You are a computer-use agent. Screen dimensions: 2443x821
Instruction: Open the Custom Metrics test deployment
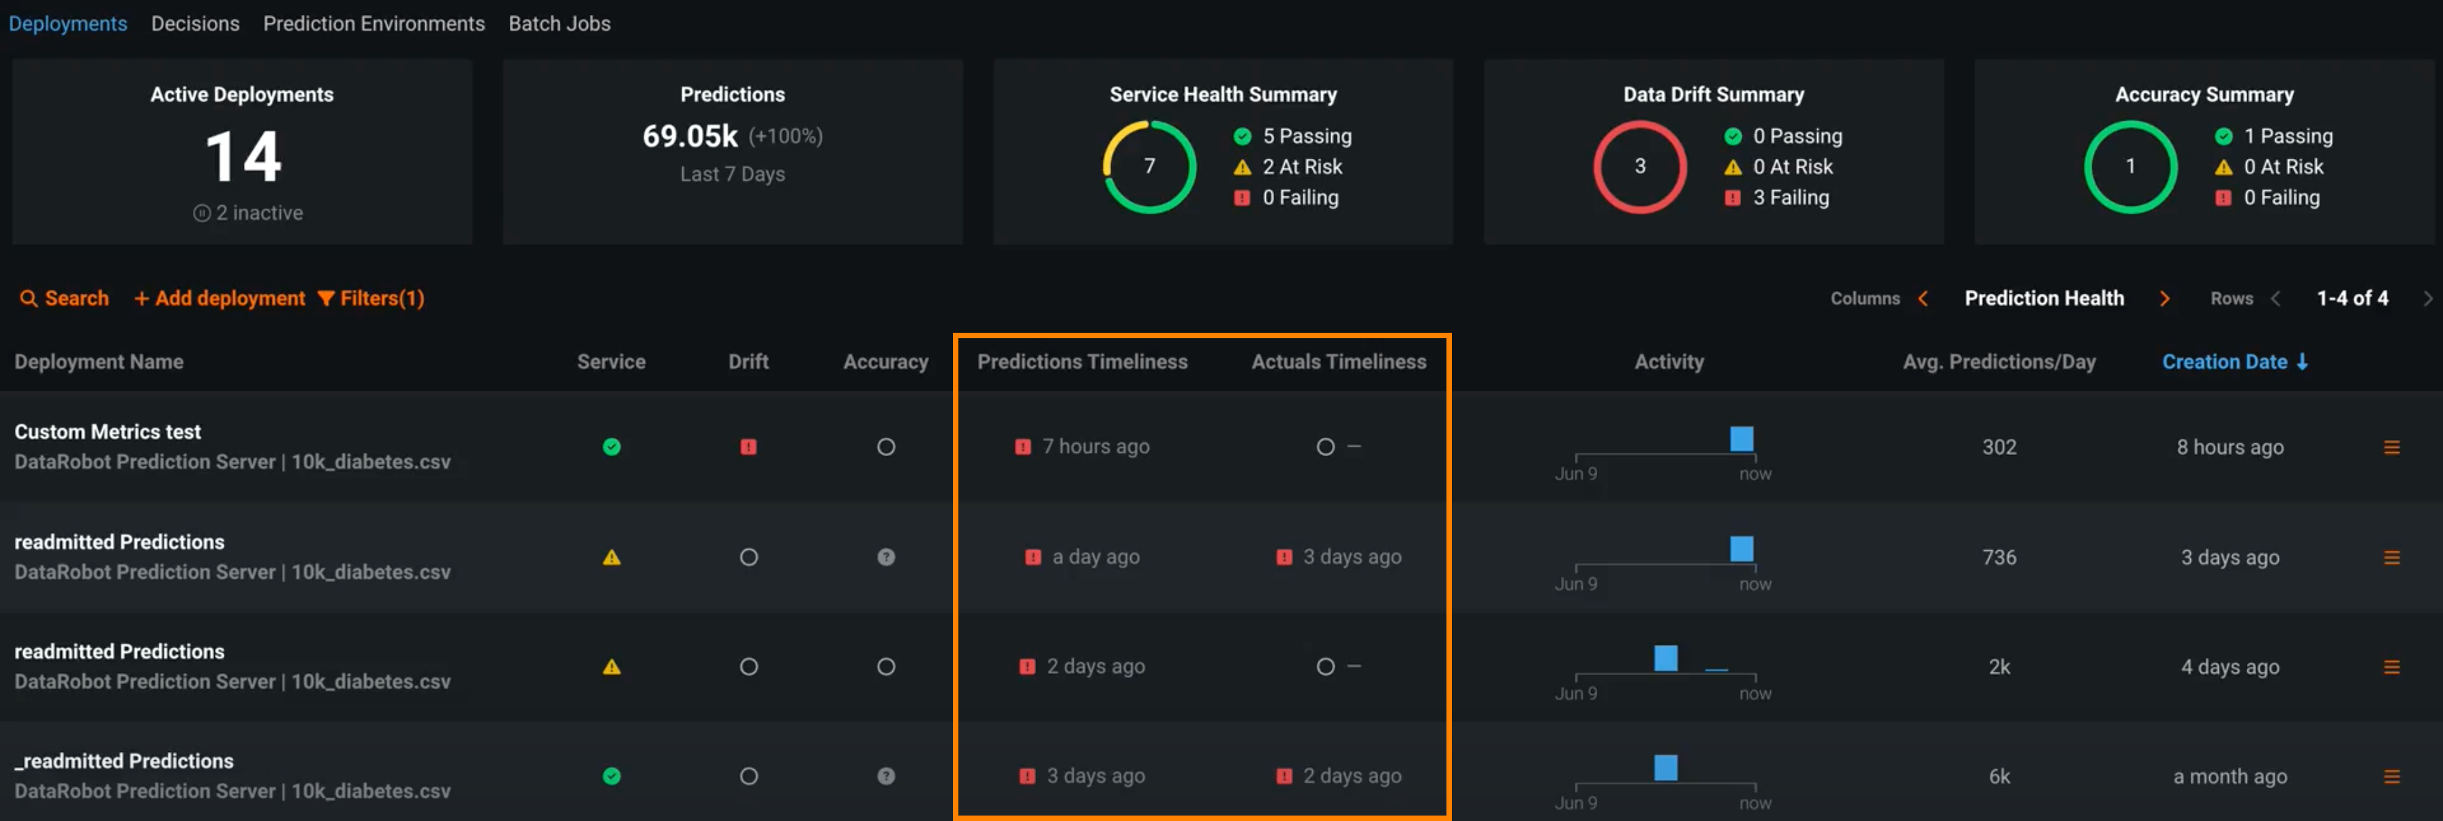click(107, 432)
